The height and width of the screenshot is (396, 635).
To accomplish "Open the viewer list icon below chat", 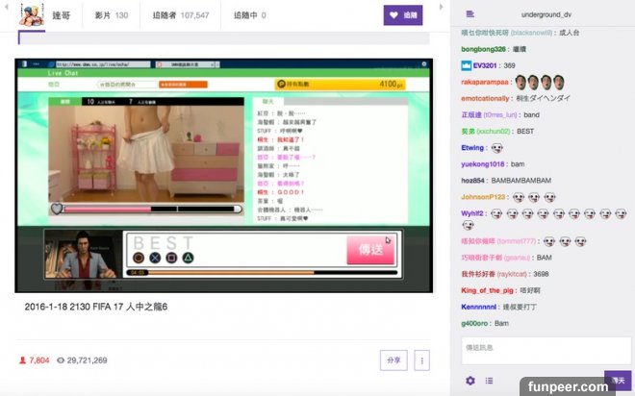I will tap(489, 381).
